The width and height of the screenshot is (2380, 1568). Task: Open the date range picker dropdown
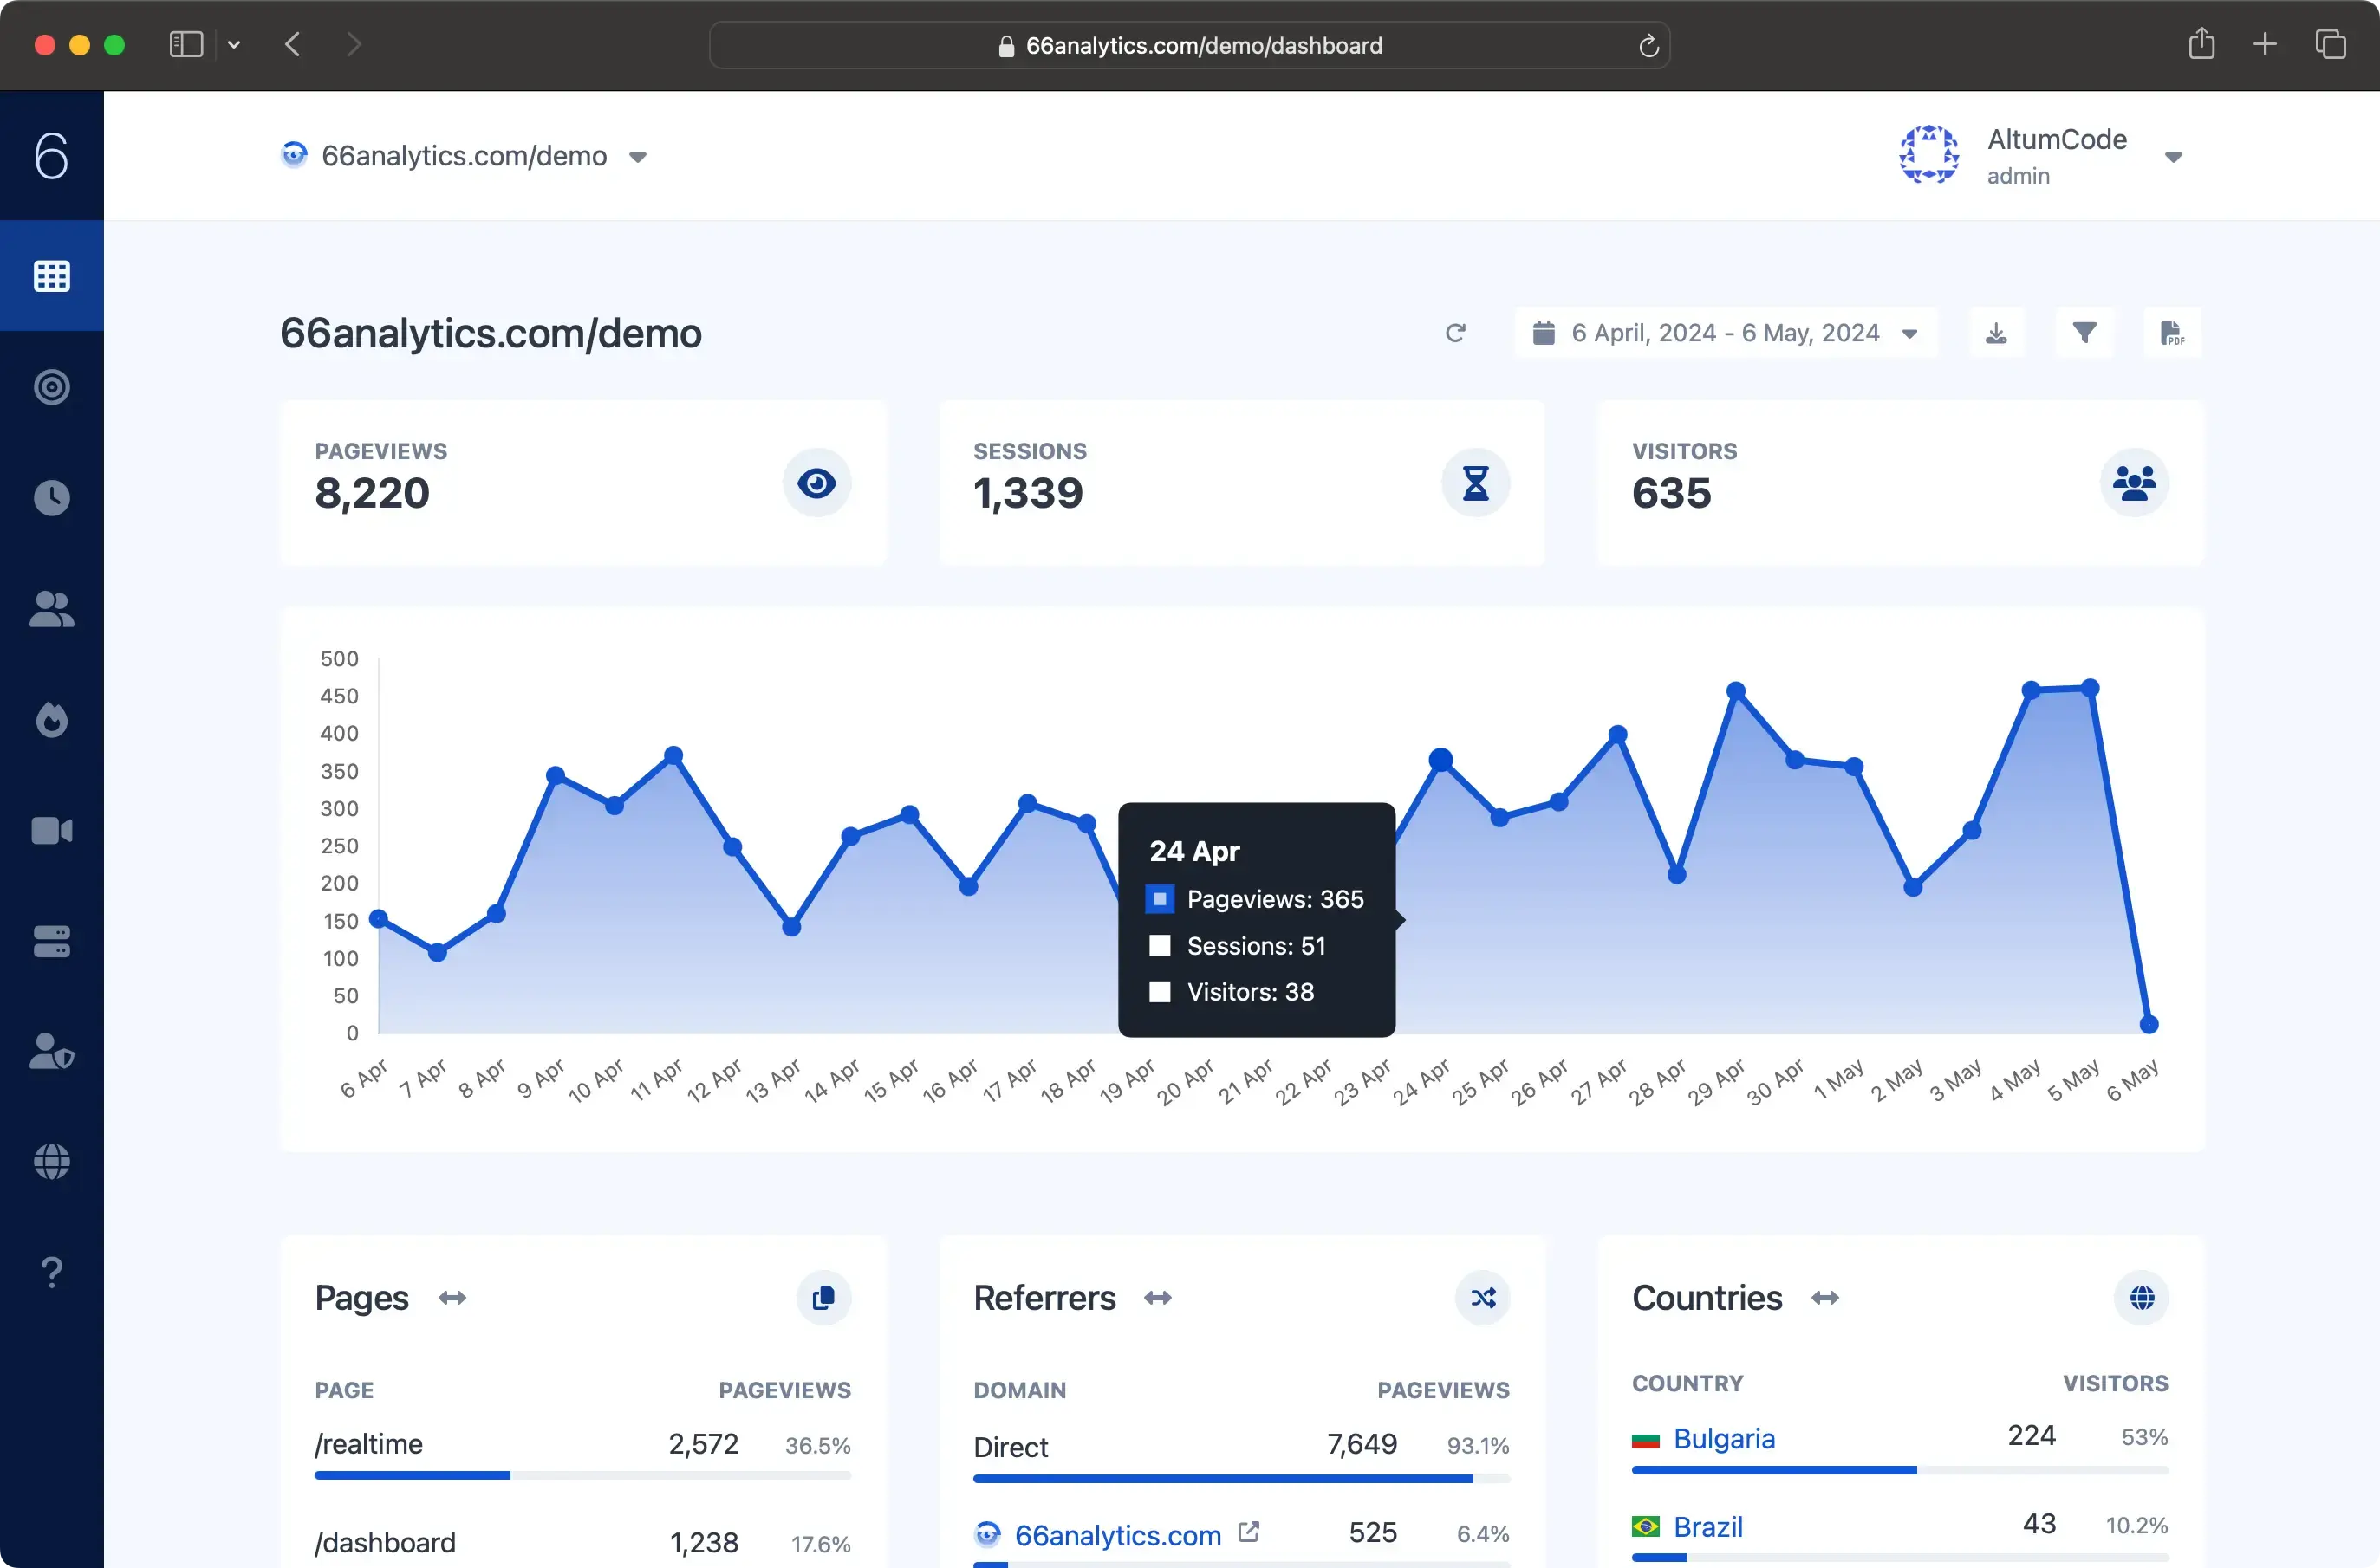tap(1726, 333)
